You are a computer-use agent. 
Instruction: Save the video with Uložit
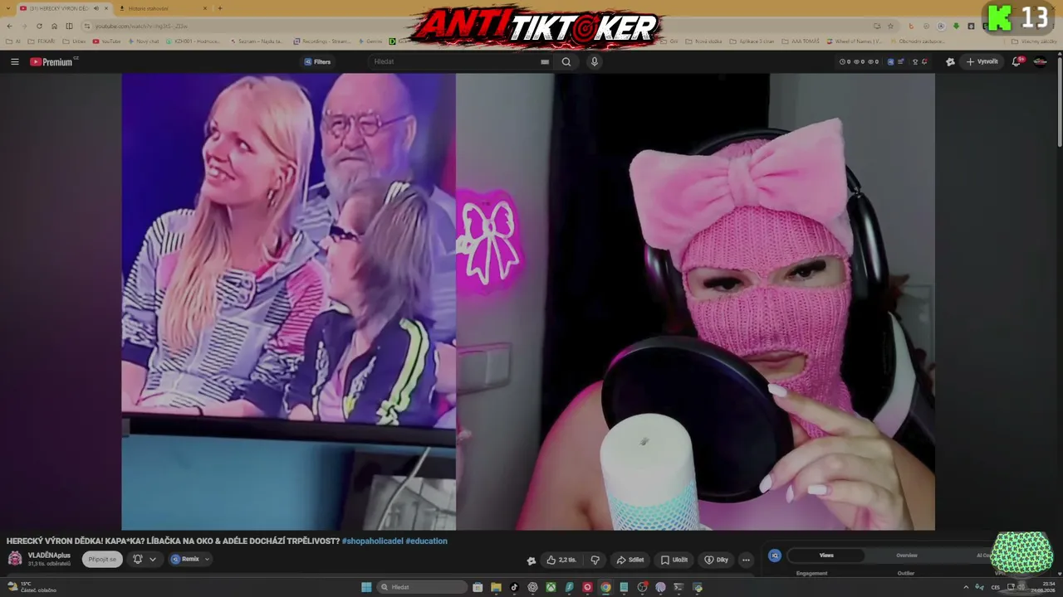point(674,560)
